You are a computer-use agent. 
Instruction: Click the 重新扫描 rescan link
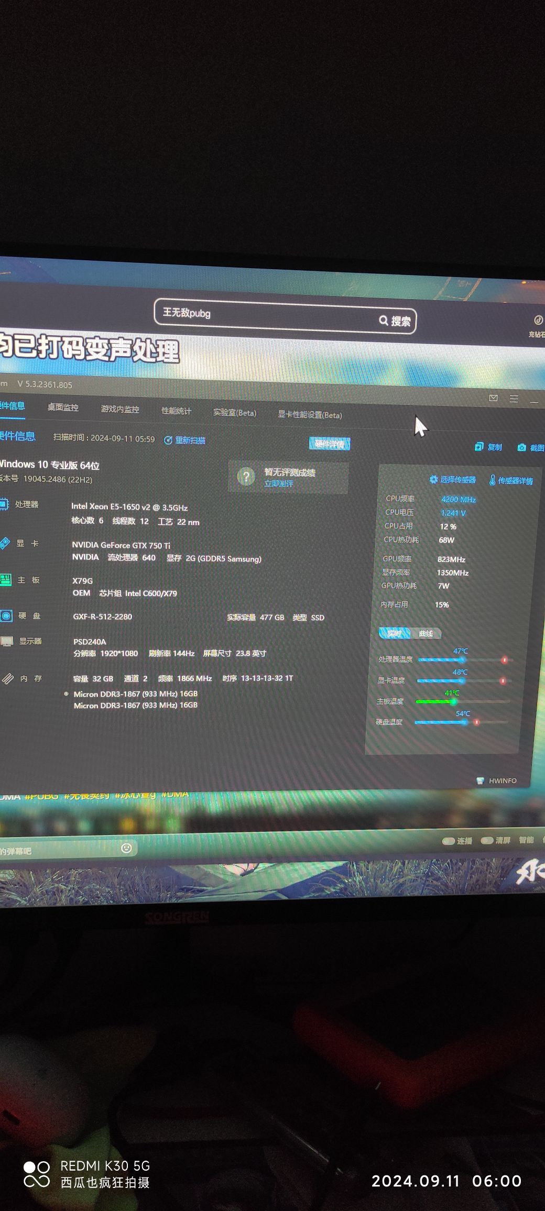pos(190,441)
